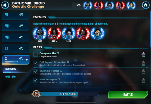151x104 pixels.
Task: Click the 3,250 / 5,000 progress bar
Action: pos(69,94)
